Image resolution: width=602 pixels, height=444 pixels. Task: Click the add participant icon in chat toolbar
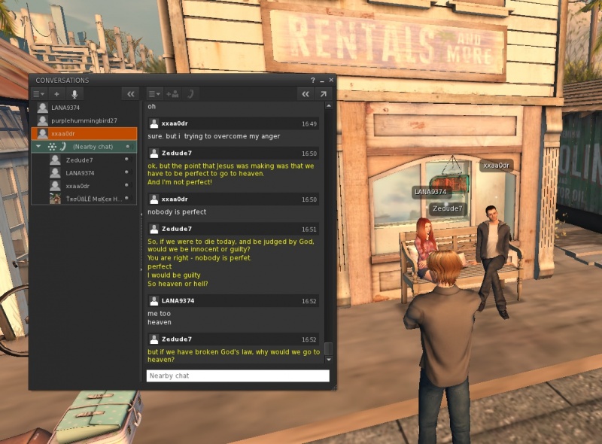pos(172,94)
